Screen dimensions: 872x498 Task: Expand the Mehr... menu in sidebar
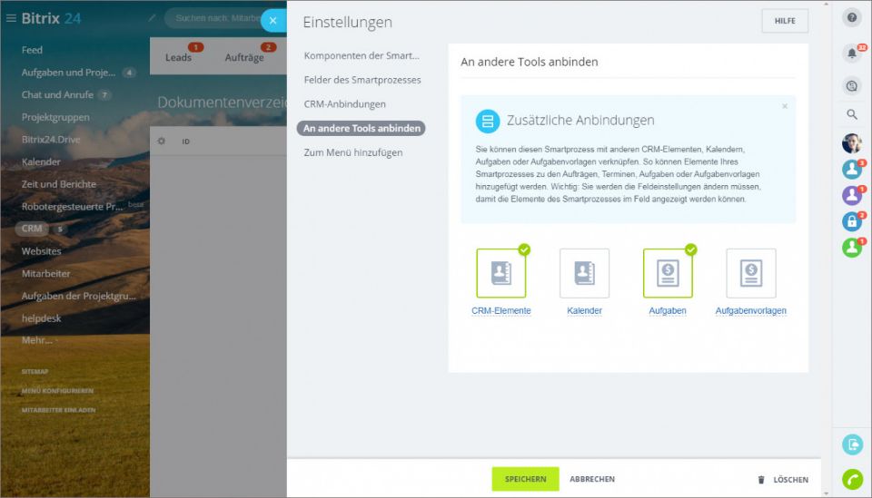click(x=38, y=340)
